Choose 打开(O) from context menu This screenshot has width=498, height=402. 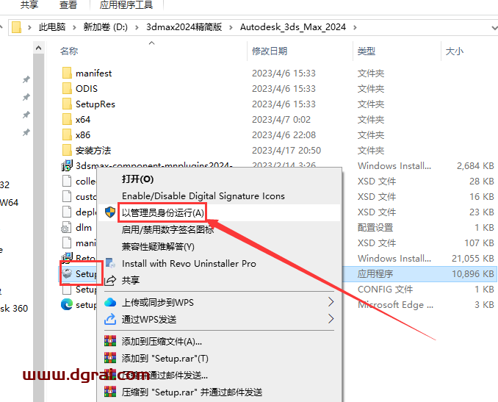click(x=137, y=179)
